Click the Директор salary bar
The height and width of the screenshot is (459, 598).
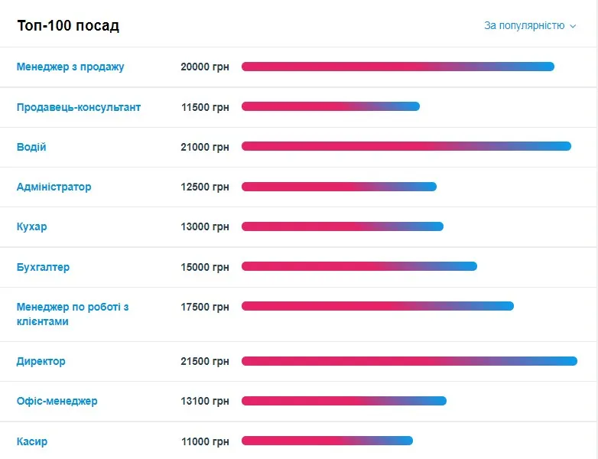click(409, 361)
